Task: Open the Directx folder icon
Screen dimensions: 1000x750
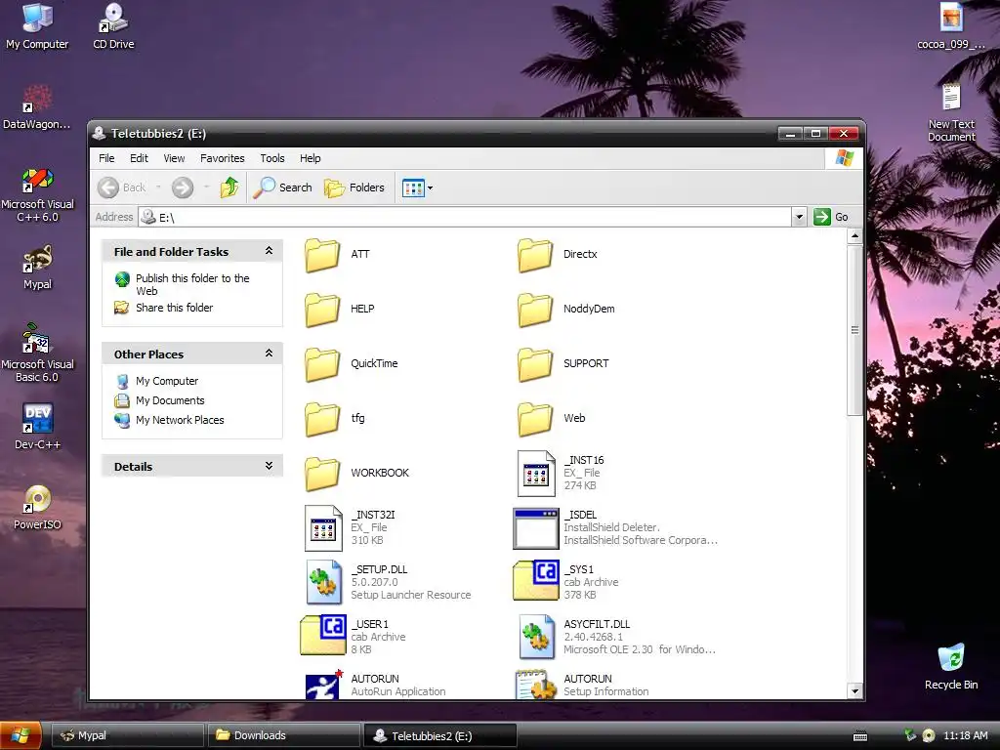Action: [534, 255]
